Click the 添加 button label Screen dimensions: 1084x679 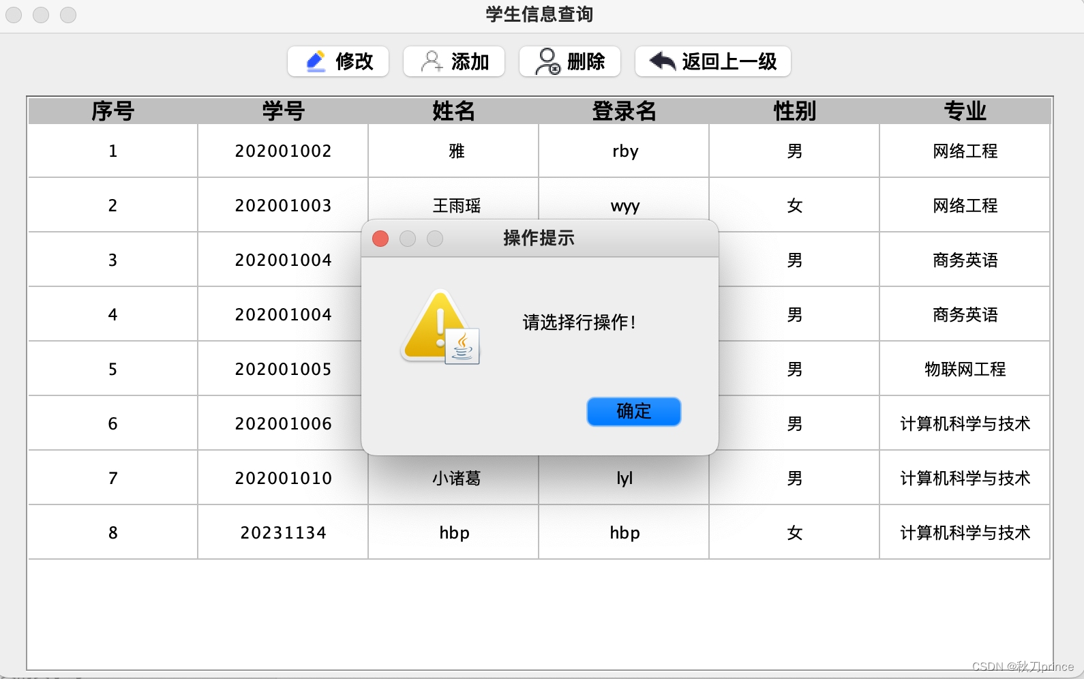[x=470, y=61]
